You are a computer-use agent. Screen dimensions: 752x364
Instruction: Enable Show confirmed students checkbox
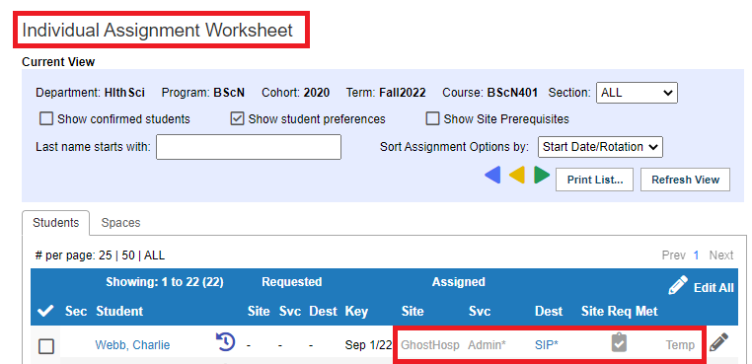[46, 118]
